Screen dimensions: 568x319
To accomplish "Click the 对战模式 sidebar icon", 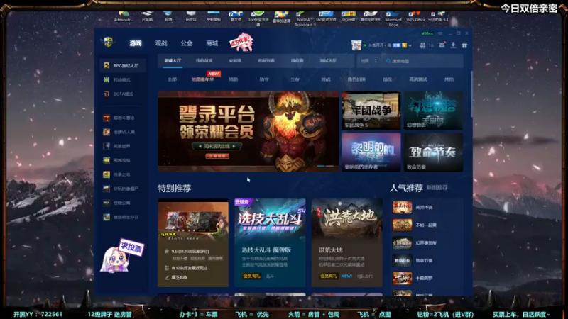I will (x=106, y=79).
